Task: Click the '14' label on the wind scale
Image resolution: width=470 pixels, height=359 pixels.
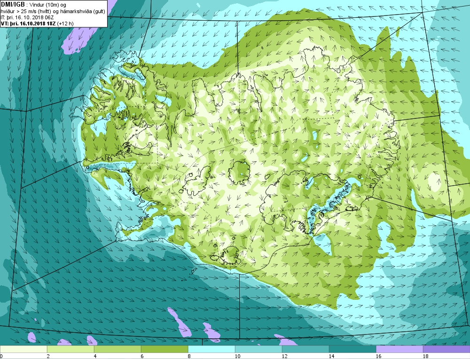Action: coord(331,356)
